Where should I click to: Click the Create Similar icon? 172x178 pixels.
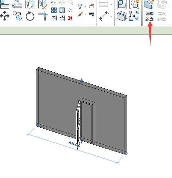tap(134, 16)
